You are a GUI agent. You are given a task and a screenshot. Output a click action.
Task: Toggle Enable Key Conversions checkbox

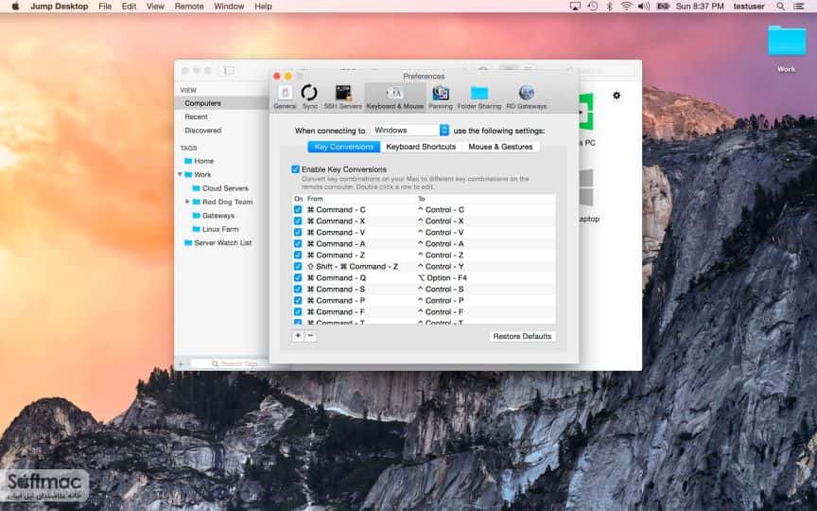point(295,169)
